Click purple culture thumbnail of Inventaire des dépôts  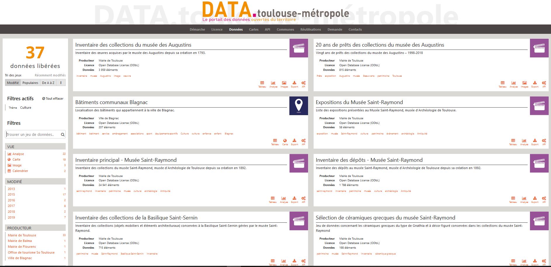point(539,163)
